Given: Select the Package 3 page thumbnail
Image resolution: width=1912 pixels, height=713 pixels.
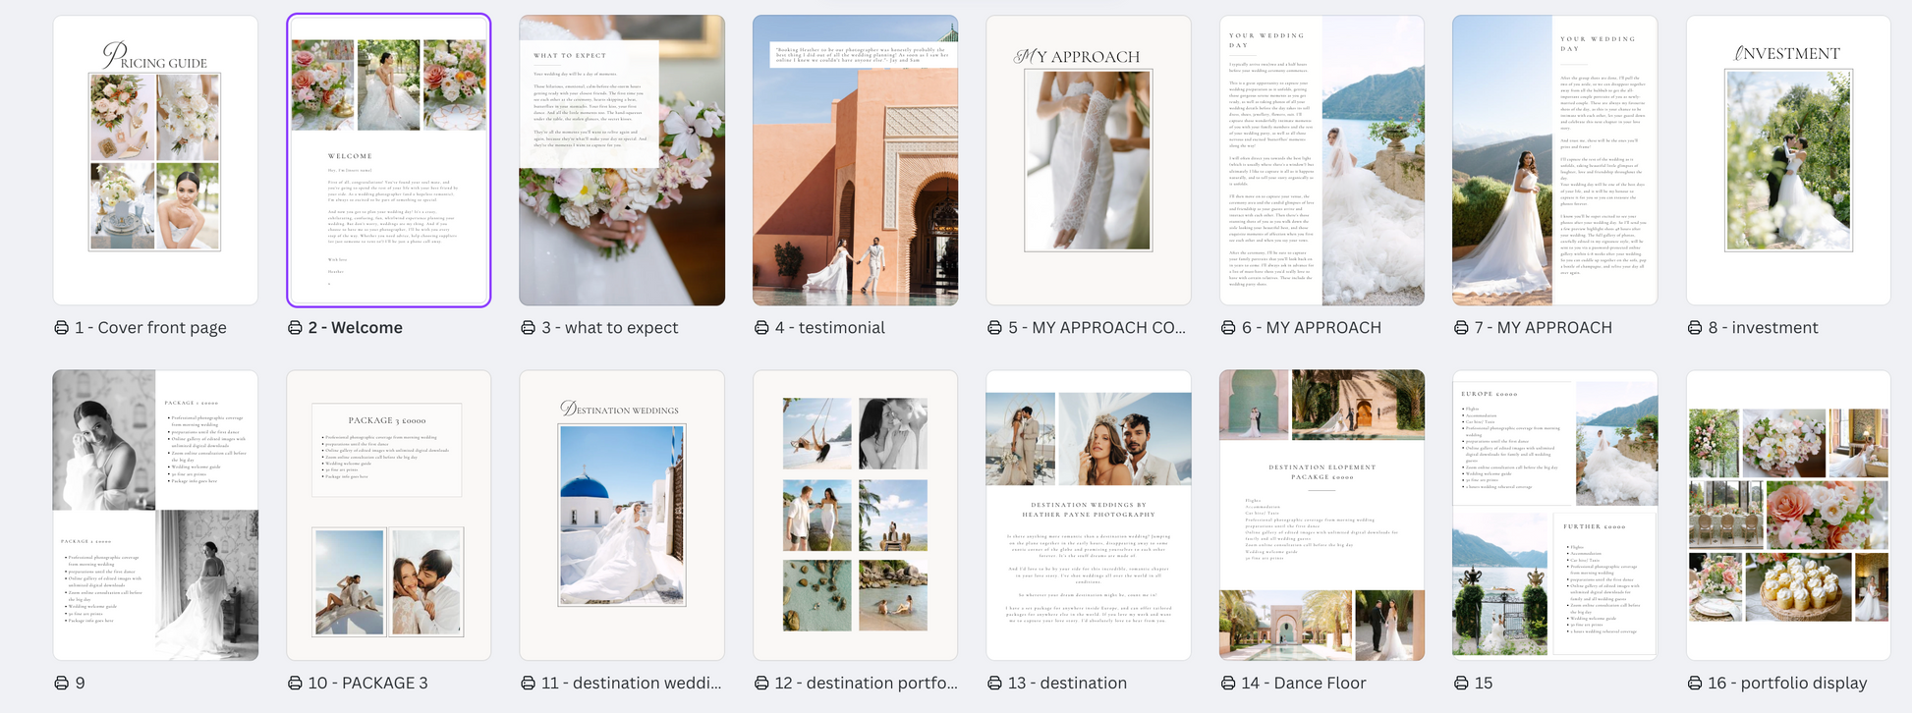Looking at the screenshot, I should point(389,516).
